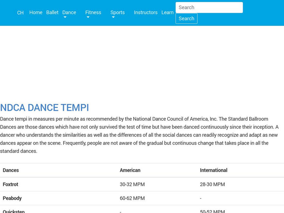Open the Sports menu
Image resolution: width=284 pixels, height=213 pixels.
click(118, 12)
